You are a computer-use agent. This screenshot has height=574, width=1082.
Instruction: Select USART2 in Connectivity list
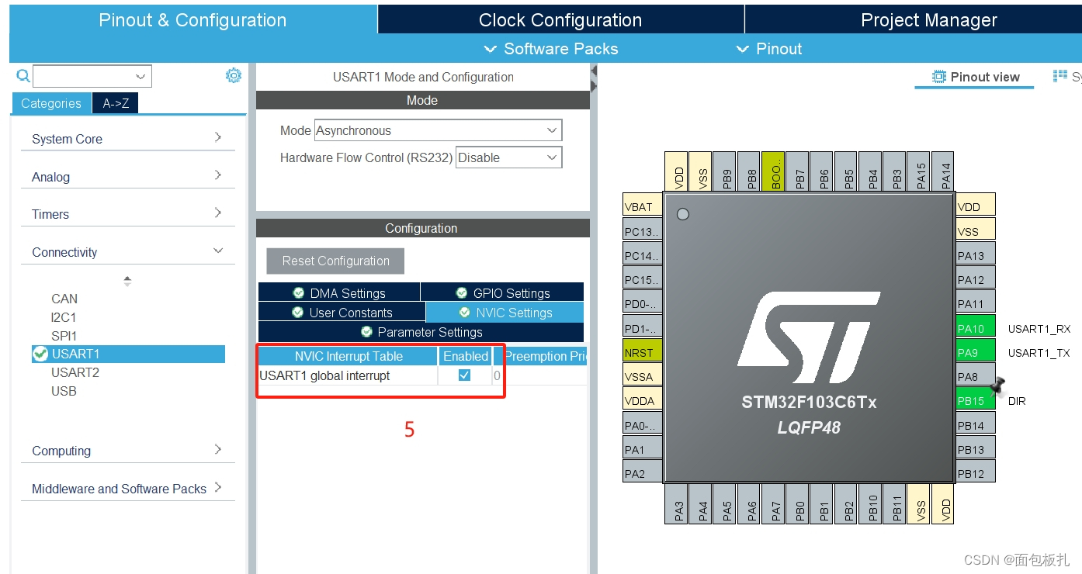[75, 372]
